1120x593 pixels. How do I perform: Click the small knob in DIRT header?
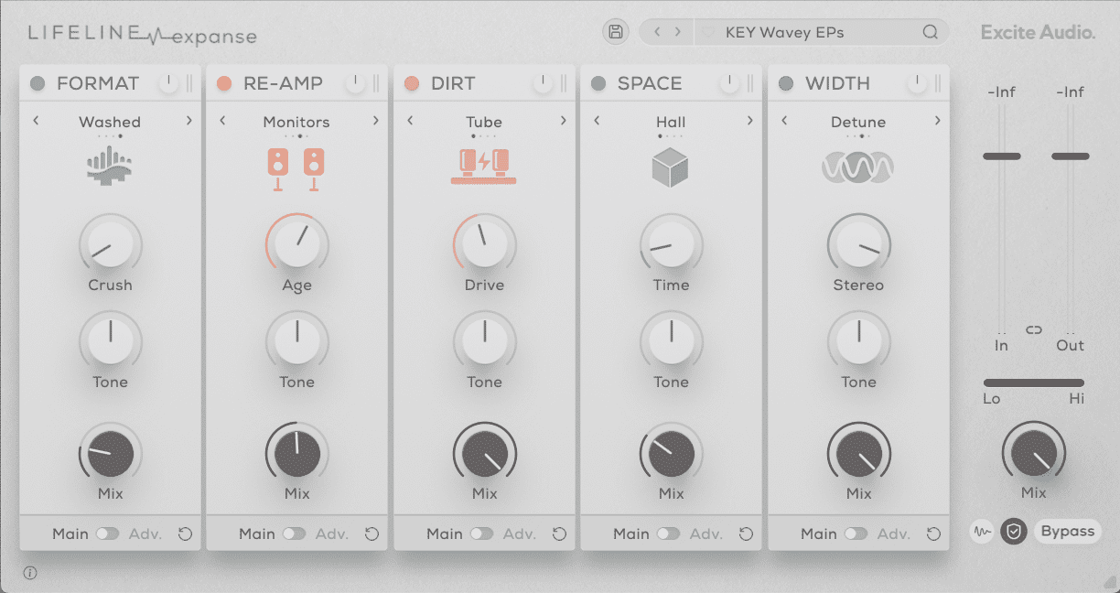543,83
